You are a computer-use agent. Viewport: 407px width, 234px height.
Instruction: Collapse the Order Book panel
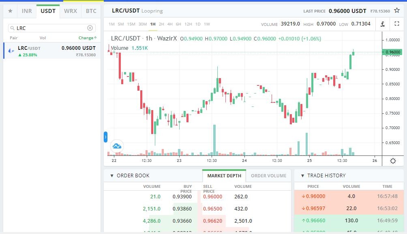(x=112, y=176)
